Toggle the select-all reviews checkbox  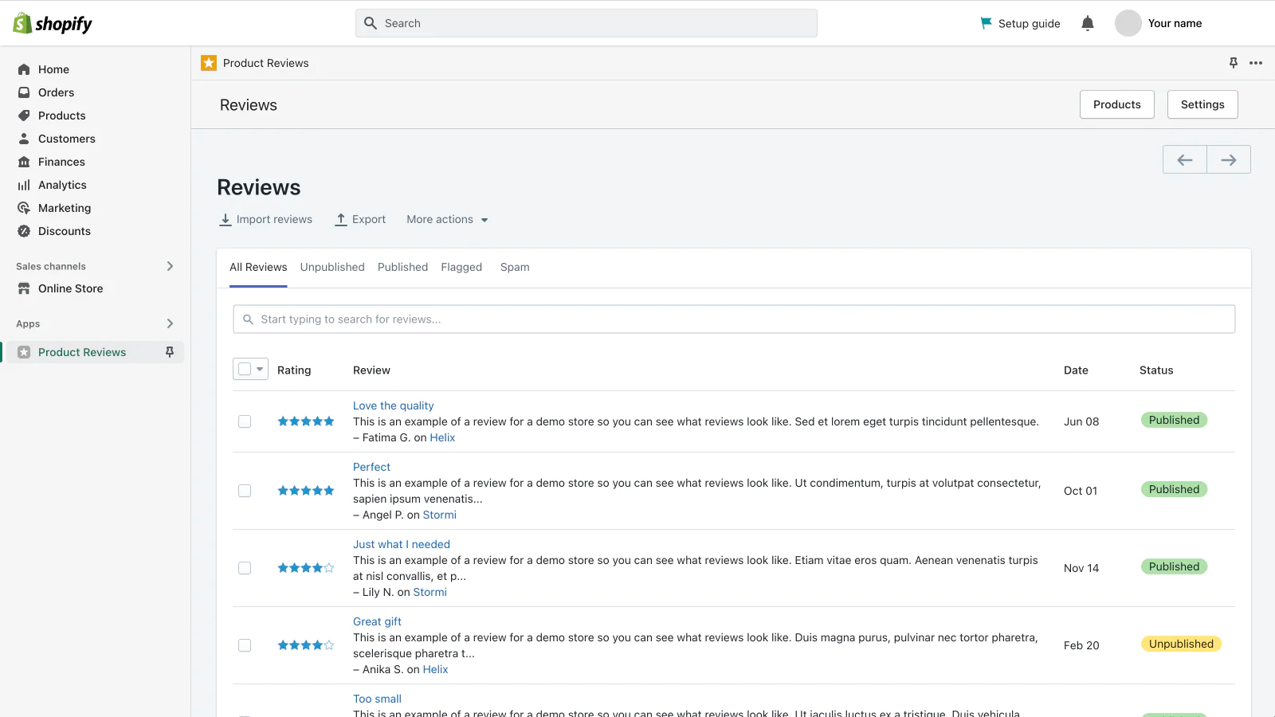coord(245,369)
